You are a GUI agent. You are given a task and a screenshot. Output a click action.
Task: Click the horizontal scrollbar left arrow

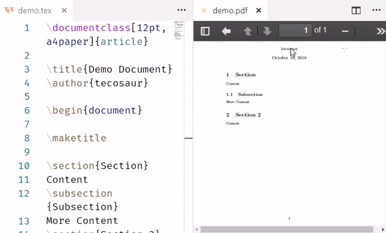click(x=196, y=230)
